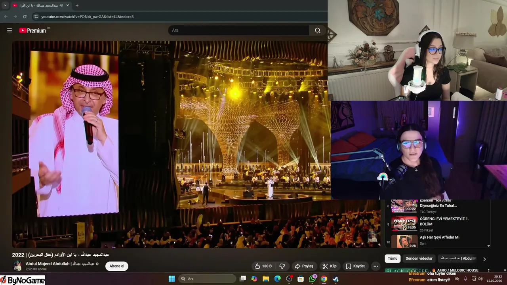The width and height of the screenshot is (507, 285).
Task: Like the video with 130 B thumbs-up
Action: click(x=263, y=266)
